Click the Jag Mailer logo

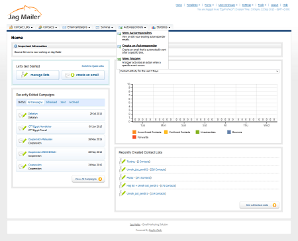pyautogui.click(x=25, y=13)
